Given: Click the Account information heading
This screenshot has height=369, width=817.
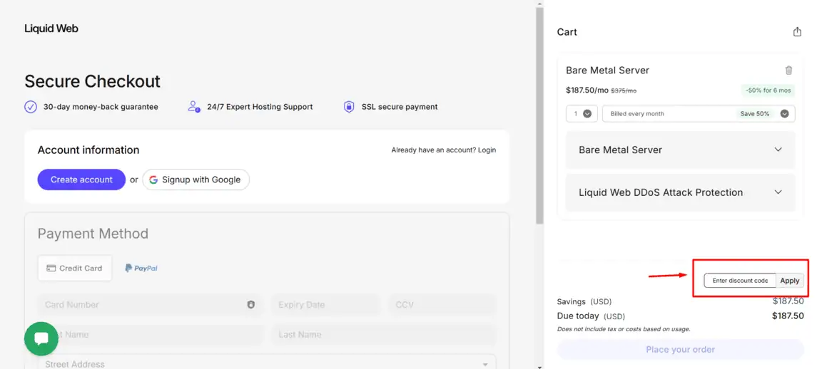Looking at the screenshot, I should pyautogui.click(x=88, y=150).
